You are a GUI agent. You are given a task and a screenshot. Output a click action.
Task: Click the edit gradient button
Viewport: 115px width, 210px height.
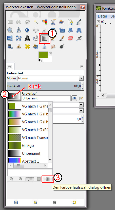(81, 98)
